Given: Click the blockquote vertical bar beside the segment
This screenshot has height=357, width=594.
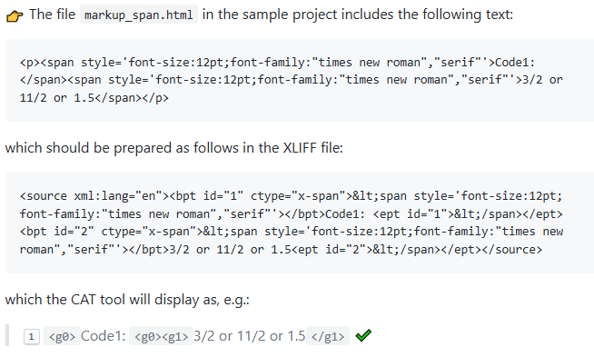Looking at the screenshot, I should pos(7,336).
